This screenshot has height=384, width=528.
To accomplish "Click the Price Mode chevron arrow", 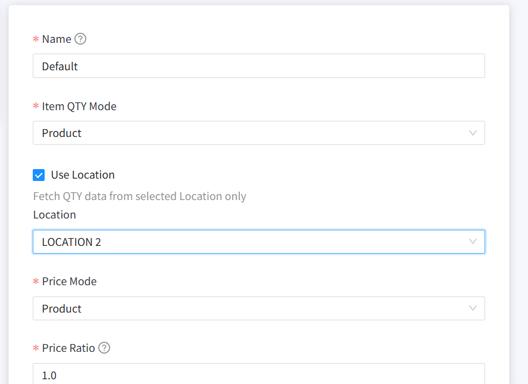I will coord(473,308).
